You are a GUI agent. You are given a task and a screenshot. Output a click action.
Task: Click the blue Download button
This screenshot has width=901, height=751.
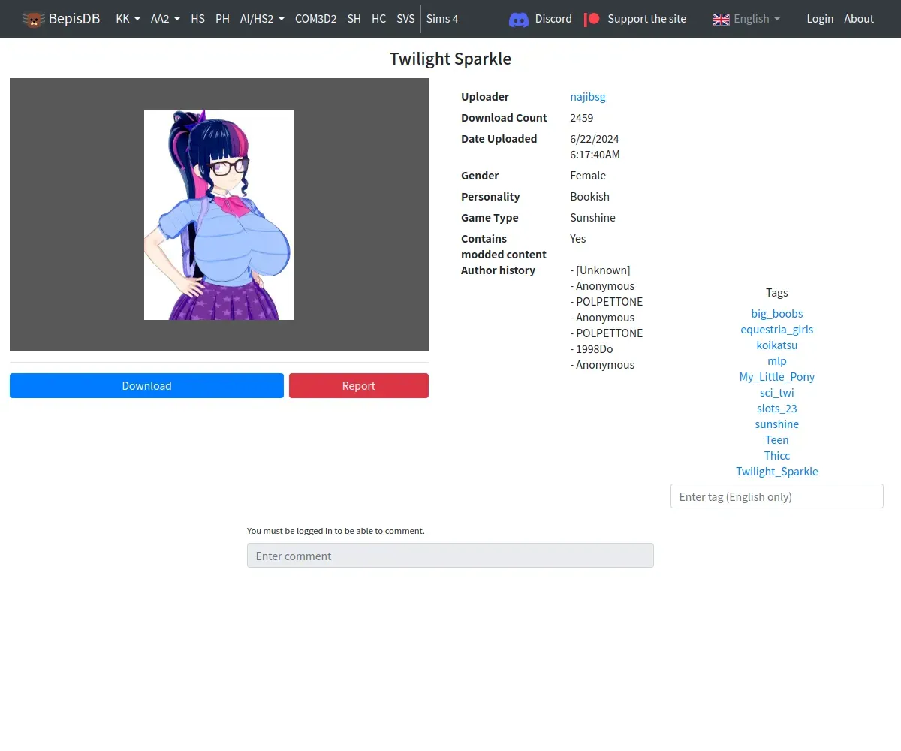click(x=146, y=385)
